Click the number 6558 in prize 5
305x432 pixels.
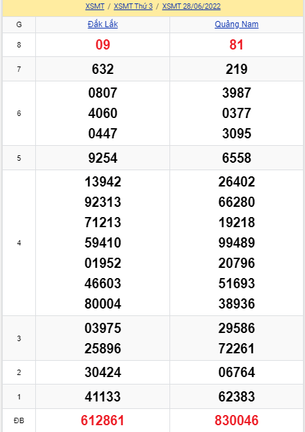[237, 158]
